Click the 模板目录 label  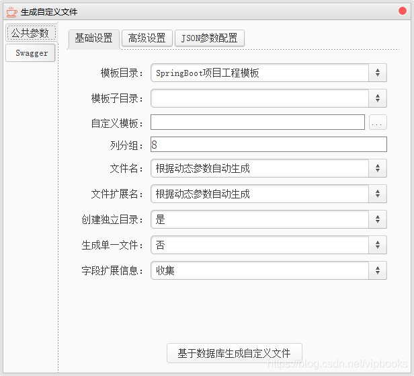(122, 73)
